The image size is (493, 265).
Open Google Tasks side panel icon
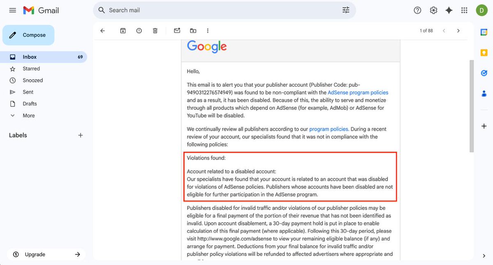click(x=484, y=73)
